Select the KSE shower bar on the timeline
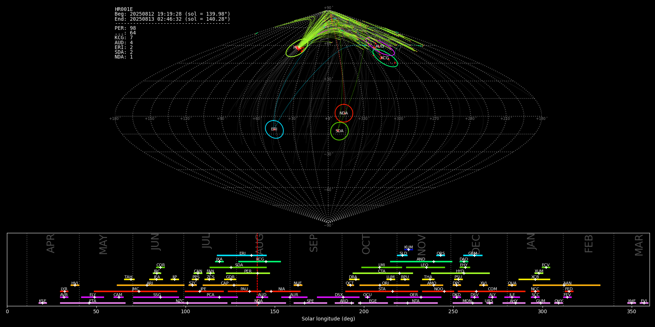 43,303
